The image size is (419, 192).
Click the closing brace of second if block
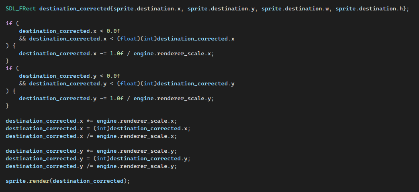pos(7,106)
